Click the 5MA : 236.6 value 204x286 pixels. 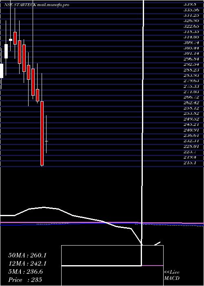(25, 272)
